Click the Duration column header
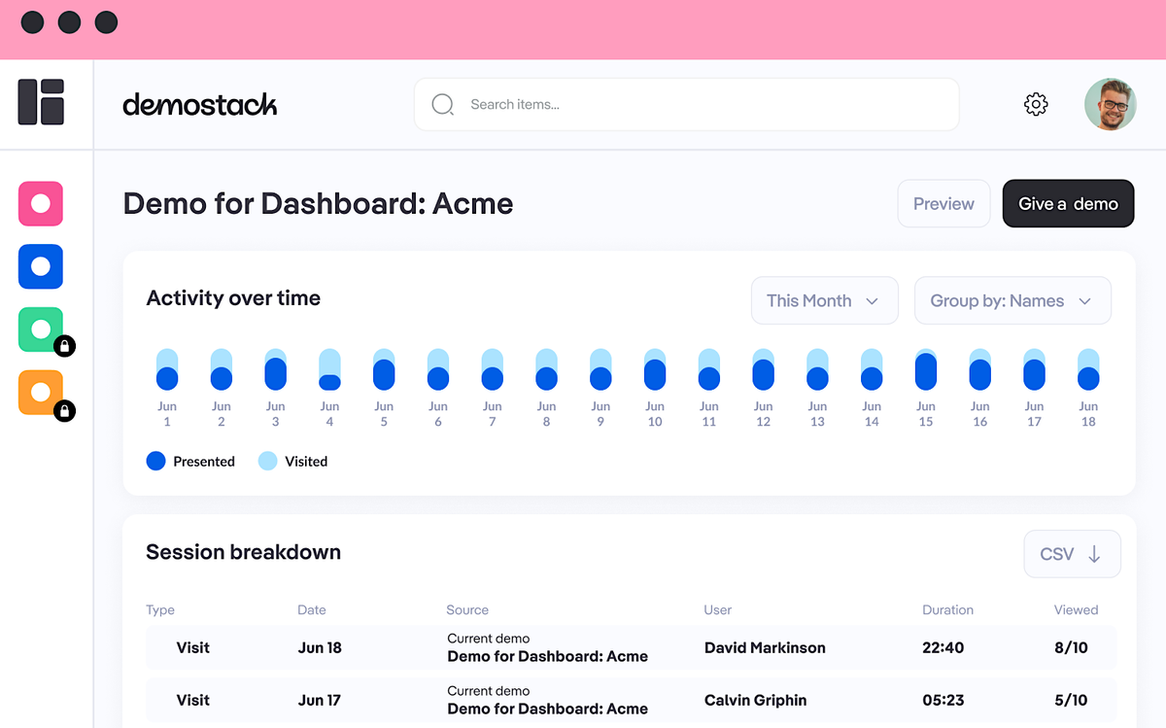This screenshot has width=1166, height=728. coord(947,610)
